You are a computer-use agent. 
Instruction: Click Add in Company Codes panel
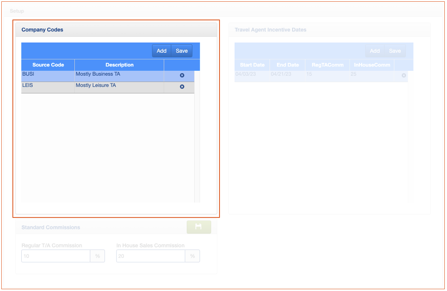[162, 51]
